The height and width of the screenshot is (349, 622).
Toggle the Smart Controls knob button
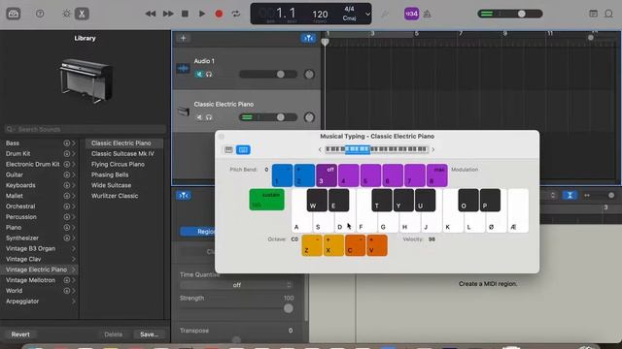tap(66, 14)
